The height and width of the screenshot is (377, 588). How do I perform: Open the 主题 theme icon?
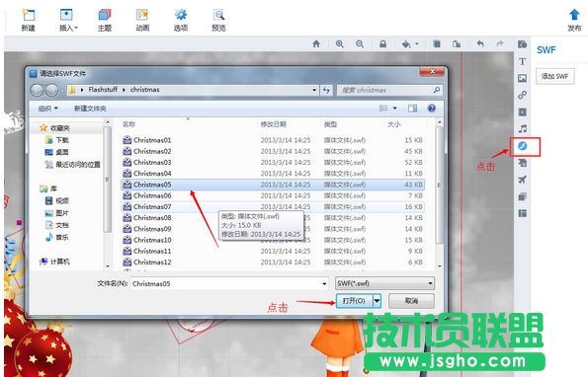point(105,20)
